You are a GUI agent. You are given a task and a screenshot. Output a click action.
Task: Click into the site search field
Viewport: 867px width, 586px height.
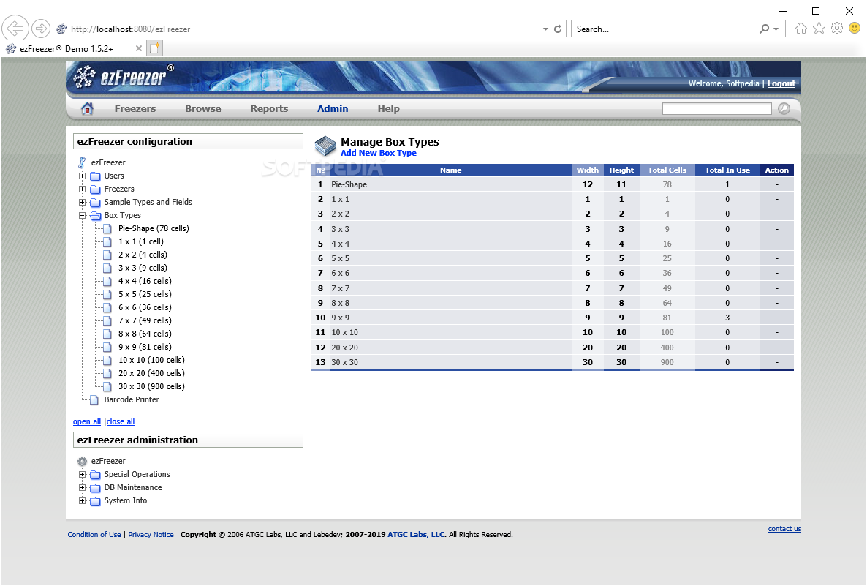[x=716, y=108]
